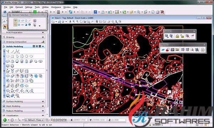Viewport: 214px width, 128px height.
Task: Open the Workspace menu
Action: click(56, 7)
